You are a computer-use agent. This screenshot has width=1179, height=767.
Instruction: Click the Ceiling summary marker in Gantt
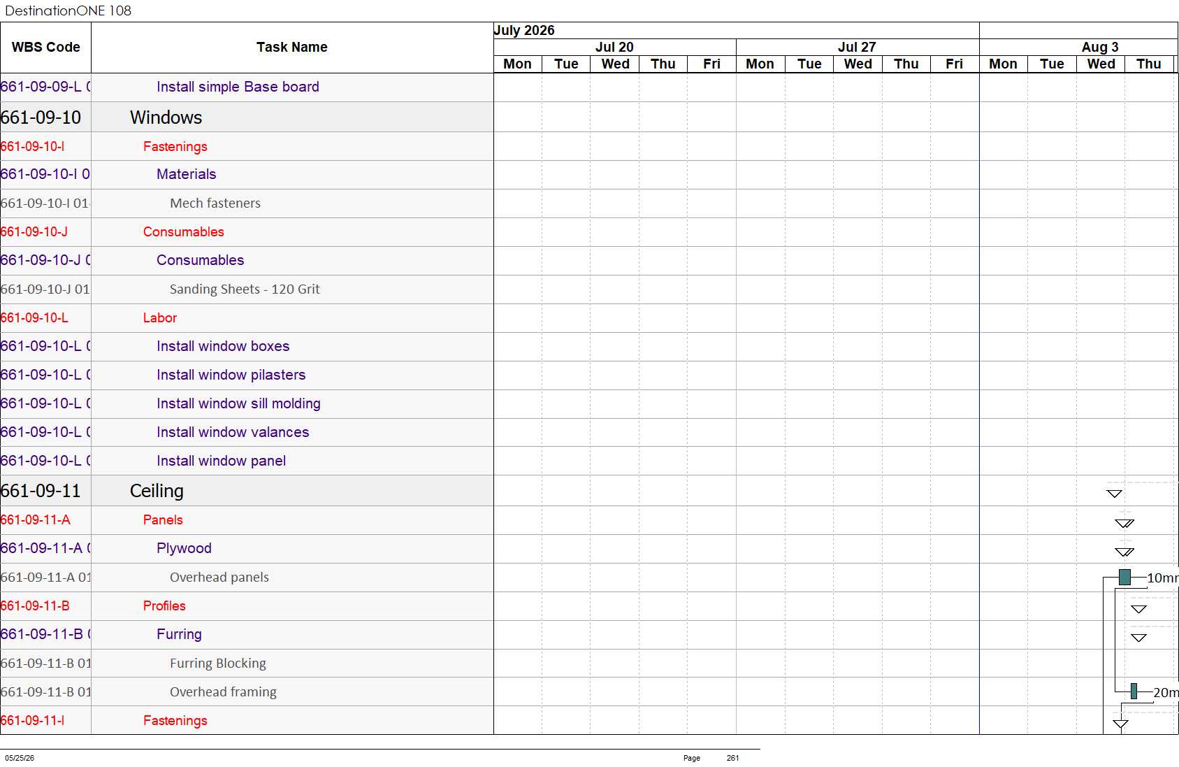[1114, 494]
